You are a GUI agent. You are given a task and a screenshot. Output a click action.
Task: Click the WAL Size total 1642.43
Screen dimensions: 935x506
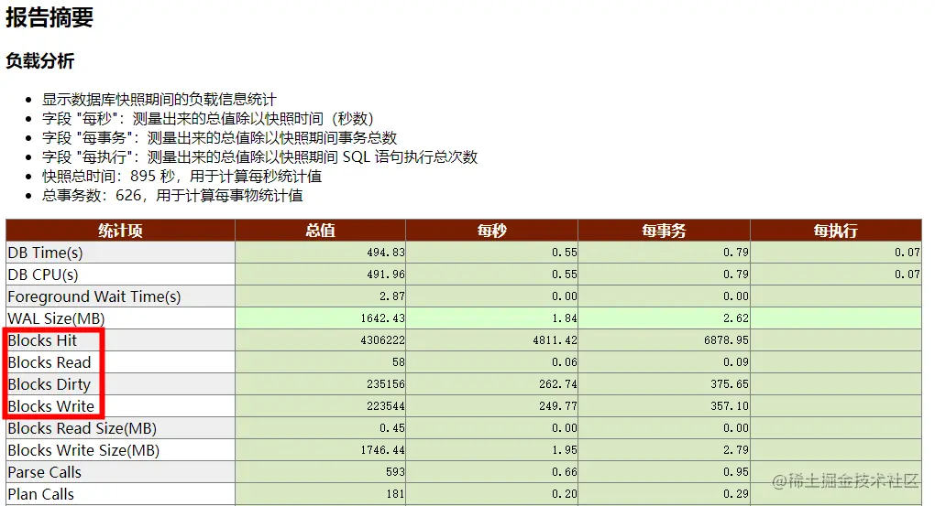click(x=383, y=318)
